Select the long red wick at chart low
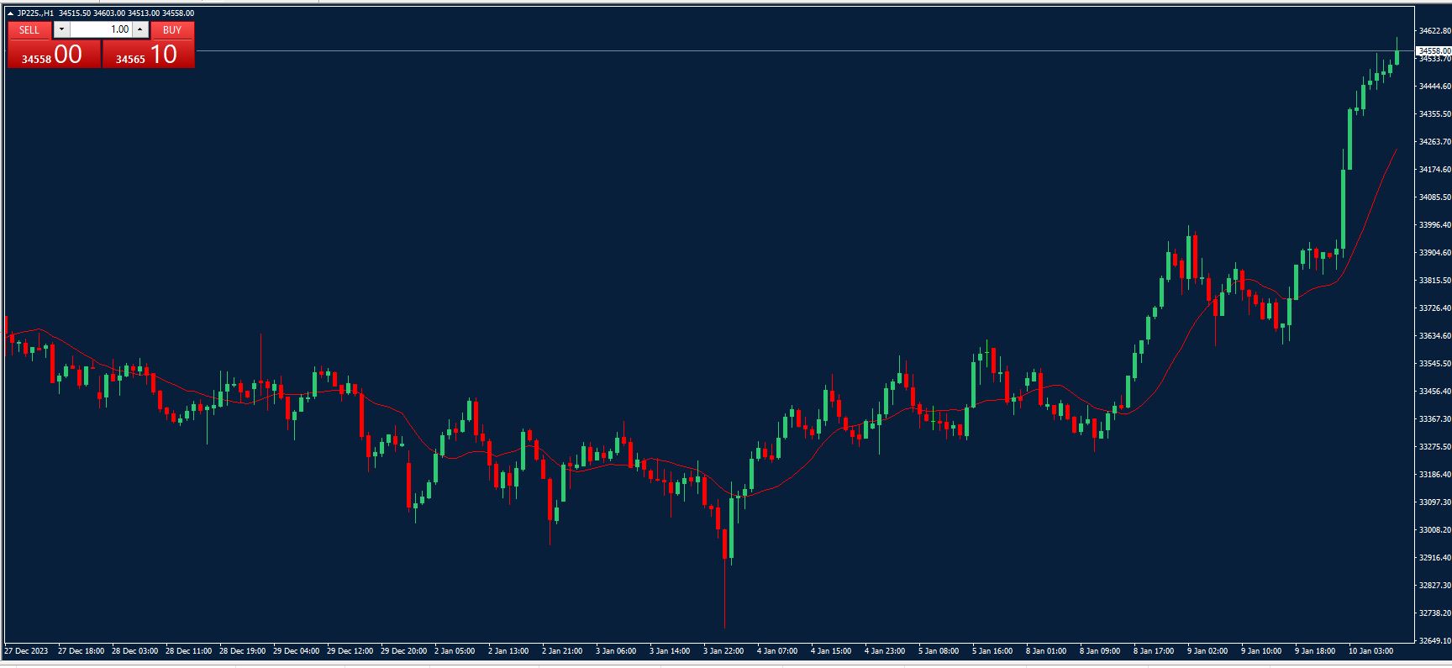Screen dimensions: 1452x668 (724, 597)
